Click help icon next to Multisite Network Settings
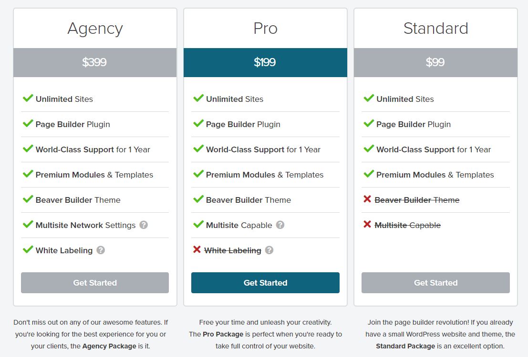528x357 pixels. click(x=144, y=225)
